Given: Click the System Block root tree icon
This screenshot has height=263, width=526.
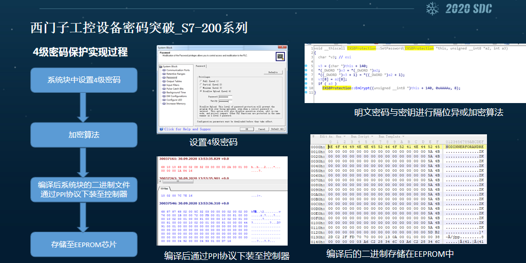Looking at the screenshot, I should [x=161, y=66].
